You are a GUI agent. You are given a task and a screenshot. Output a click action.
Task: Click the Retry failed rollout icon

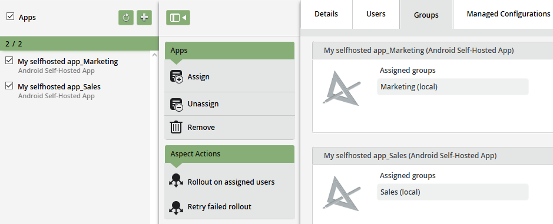coord(176,208)
